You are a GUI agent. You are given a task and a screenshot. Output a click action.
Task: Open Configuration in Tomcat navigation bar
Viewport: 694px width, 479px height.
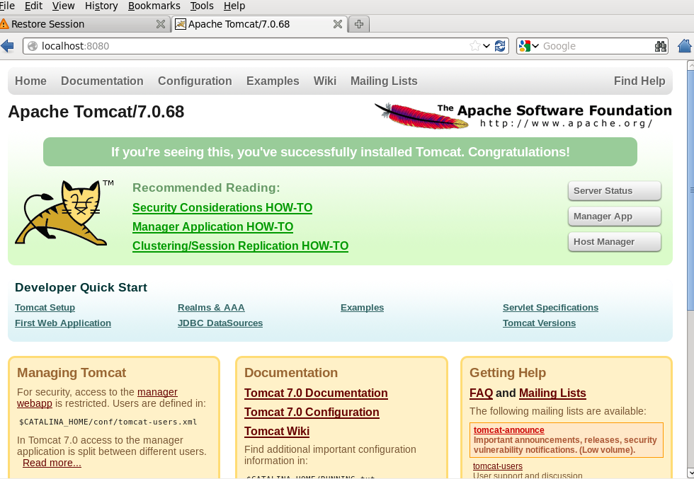(195, 81)
